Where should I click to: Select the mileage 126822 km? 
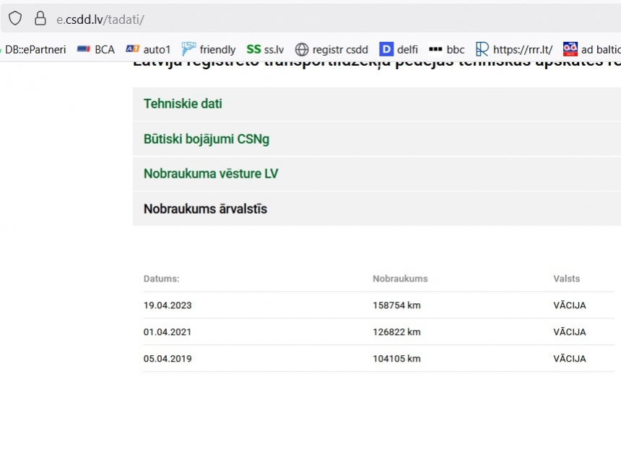click(396, 332)
